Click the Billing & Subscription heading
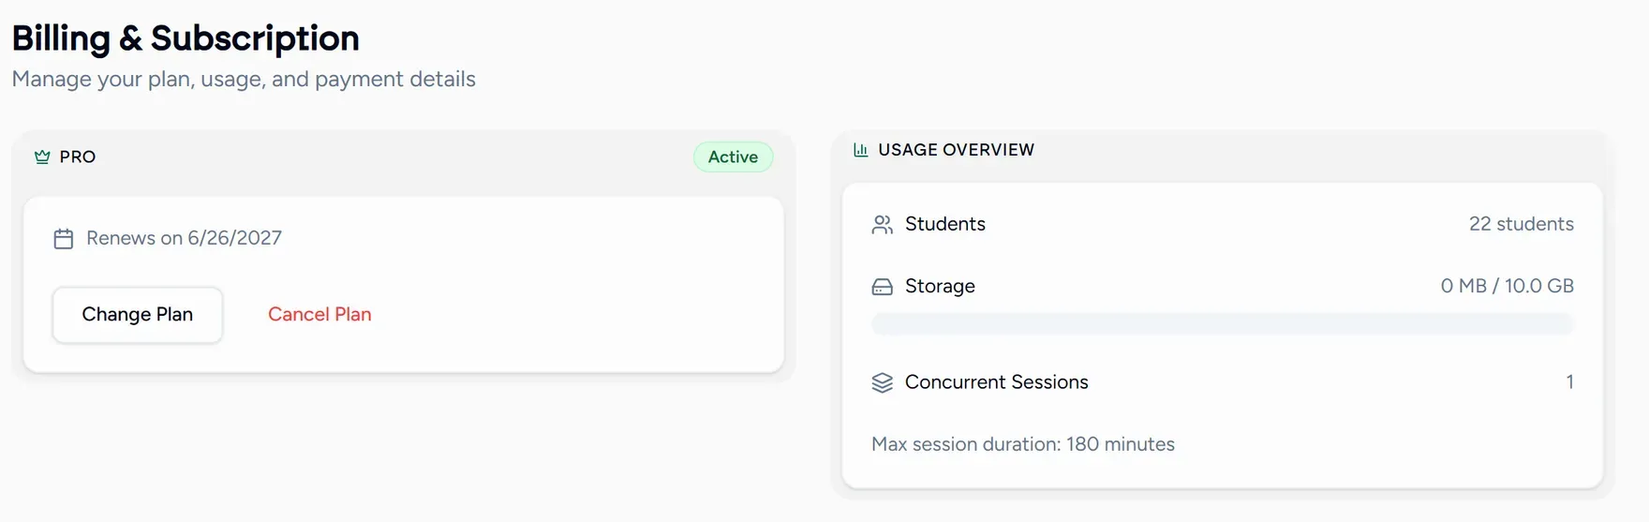The width and height of the screenshot is (1649, 522). [186, 38]
